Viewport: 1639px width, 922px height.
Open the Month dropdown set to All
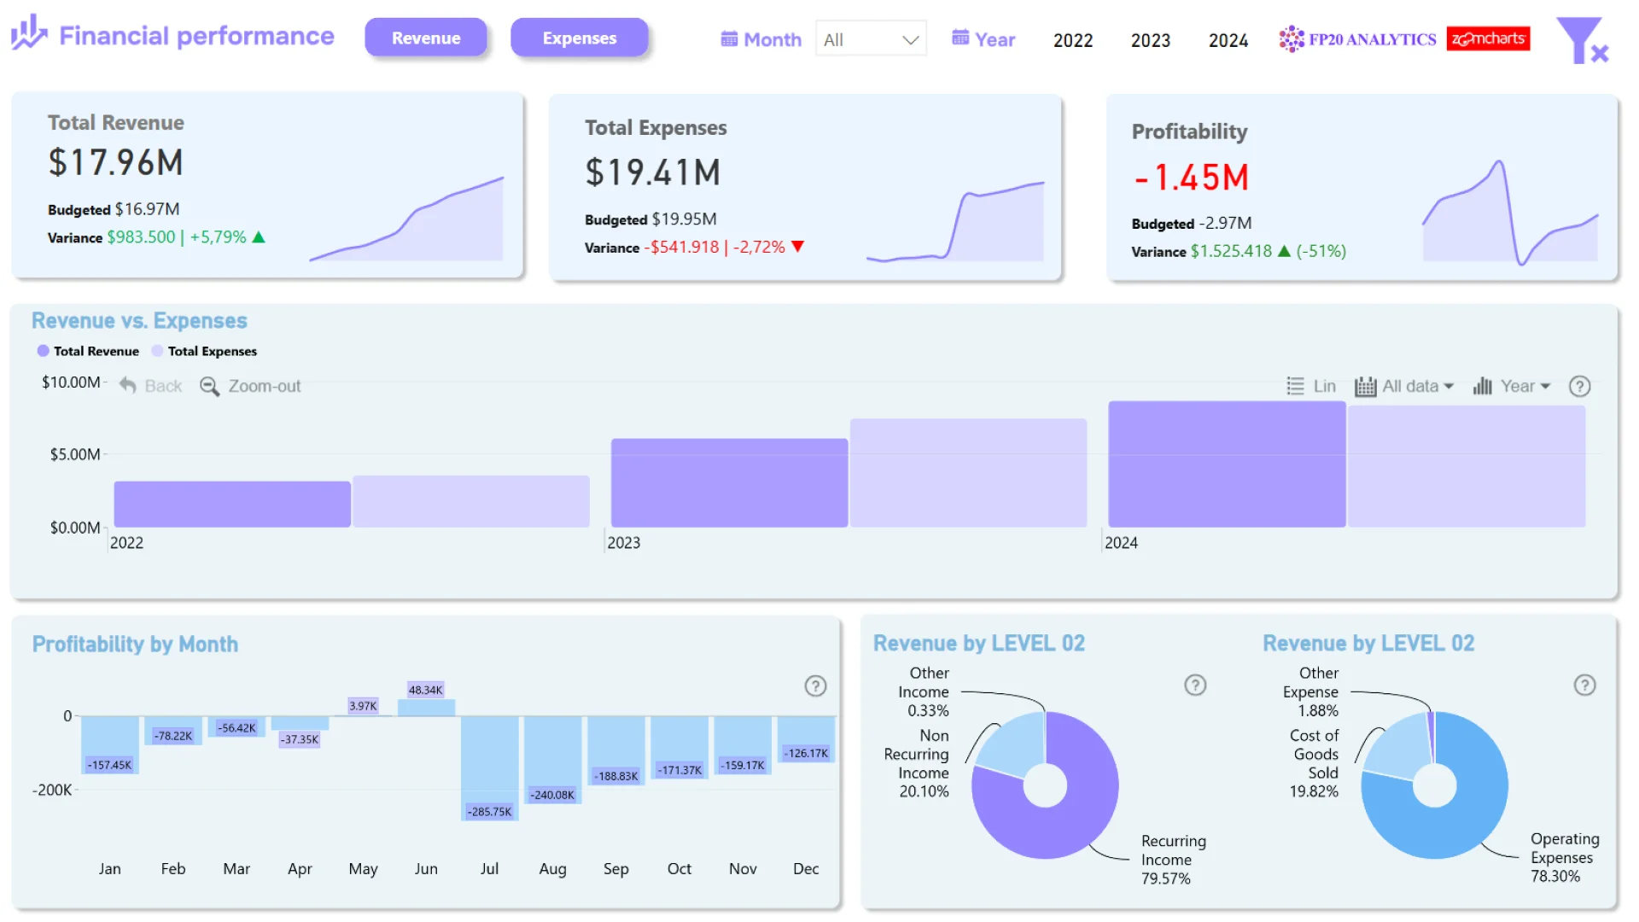pyautogui.click(x=871, y=39)
